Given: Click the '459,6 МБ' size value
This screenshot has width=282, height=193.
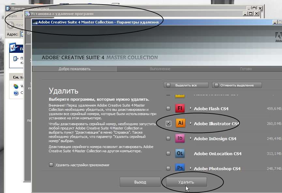Looking at the screenshot, I should (x=274, y=109).
